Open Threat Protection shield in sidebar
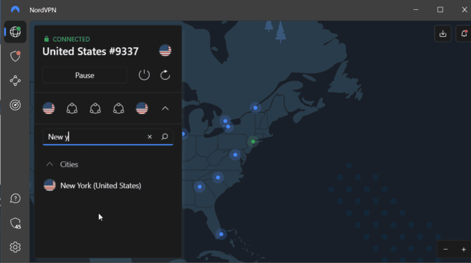 pos(15,56)
